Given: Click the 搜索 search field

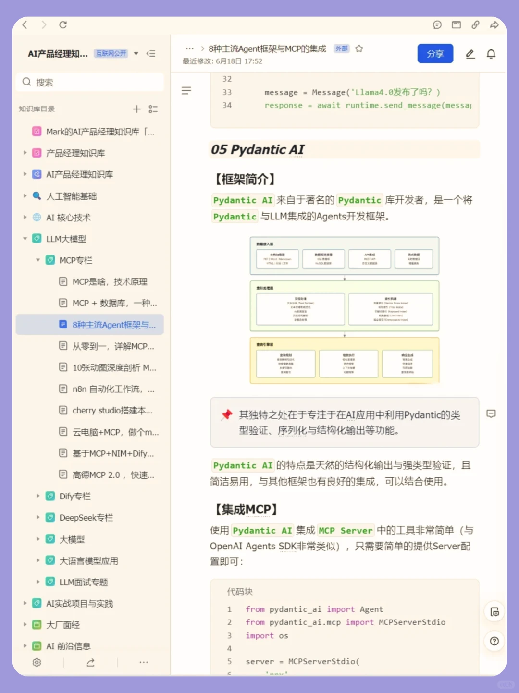Looking at the screenshot, I should point(90,82).
